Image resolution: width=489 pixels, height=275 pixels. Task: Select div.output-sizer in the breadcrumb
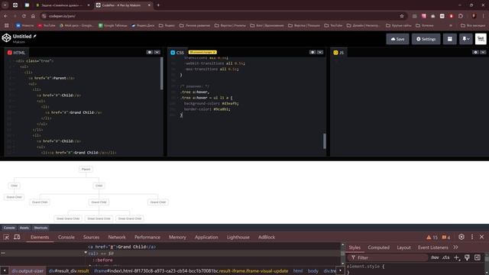(28, 271)
